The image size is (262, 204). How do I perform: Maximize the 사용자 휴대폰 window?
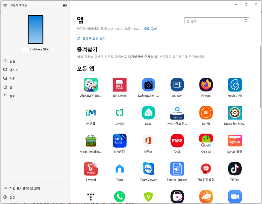coord(246,4)
